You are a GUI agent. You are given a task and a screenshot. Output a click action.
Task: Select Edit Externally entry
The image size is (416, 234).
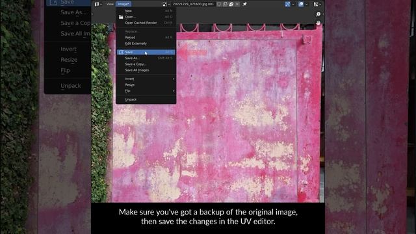coord(146,44)
